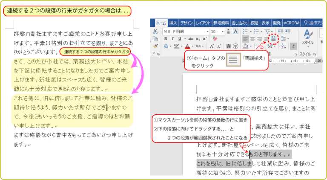The height and width of the screenshot is (180, 327).
Task: Expand the numbered list dropdown arrow
Action: (x=261, y=32)
